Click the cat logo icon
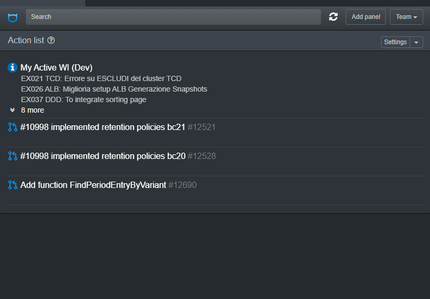This screenshot has height=299, width=430. [x=13, y=17]
